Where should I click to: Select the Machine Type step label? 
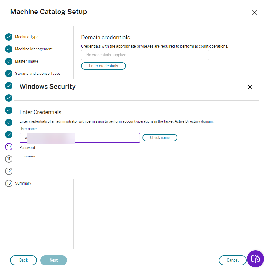[x=27, y=37]
